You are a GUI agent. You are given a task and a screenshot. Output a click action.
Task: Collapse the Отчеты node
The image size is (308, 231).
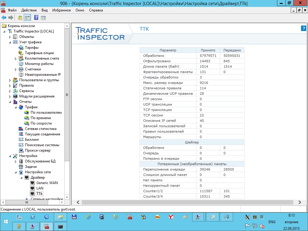pos(10,102)
